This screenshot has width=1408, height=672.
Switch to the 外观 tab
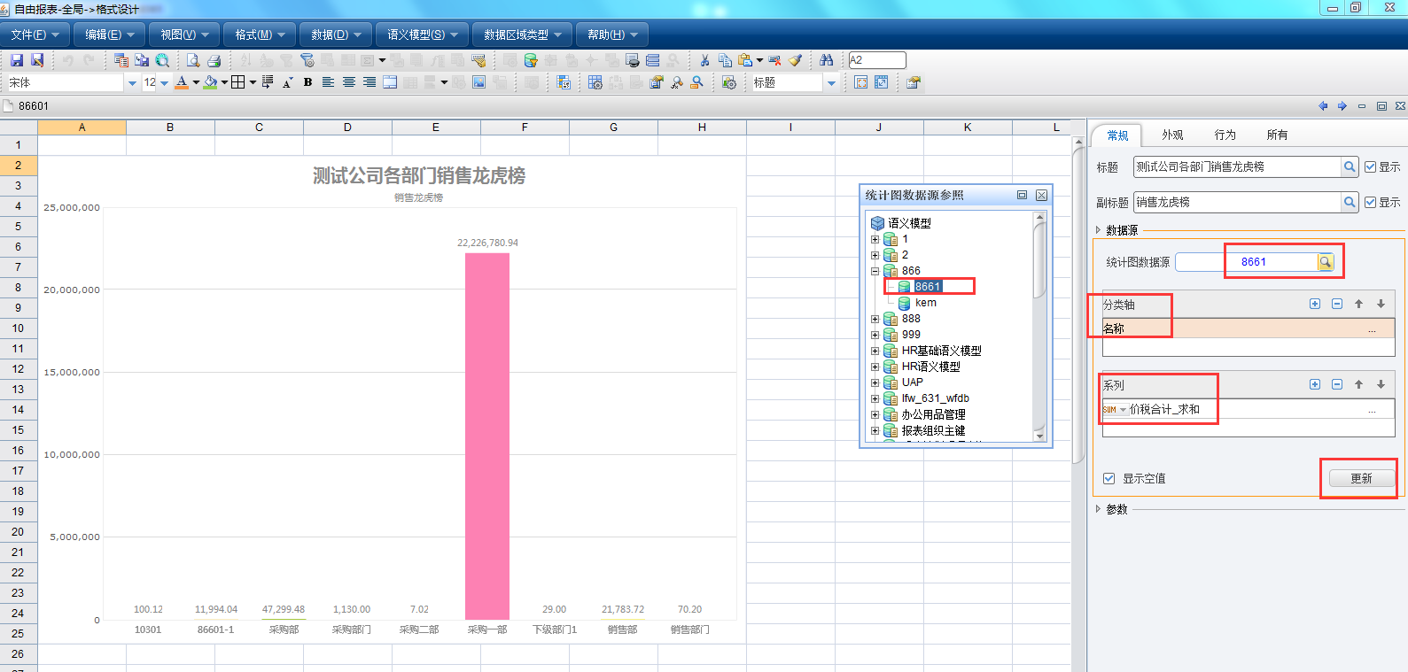pos(1172,135)
